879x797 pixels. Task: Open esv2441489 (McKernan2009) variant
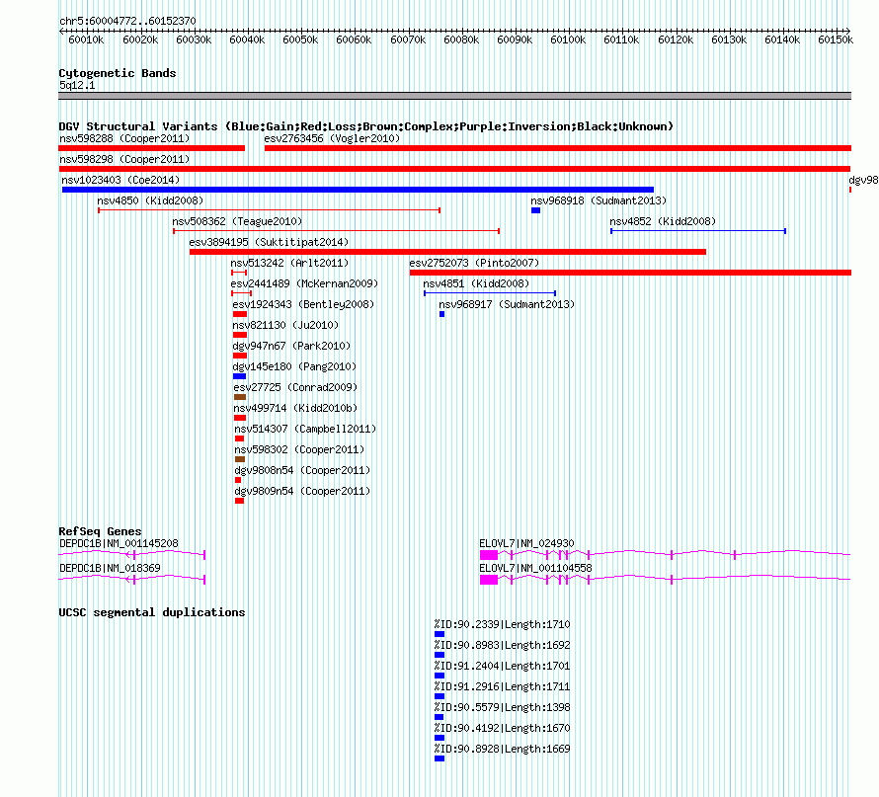click(304, 283)
